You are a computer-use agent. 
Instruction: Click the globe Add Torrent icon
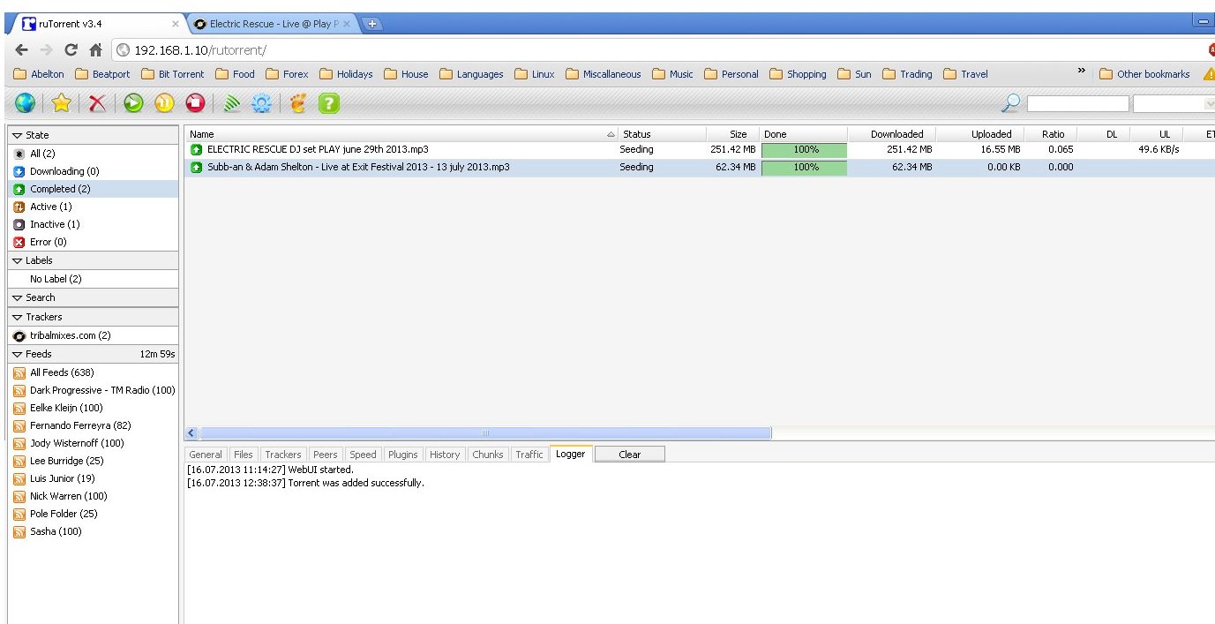click(25, 104)
